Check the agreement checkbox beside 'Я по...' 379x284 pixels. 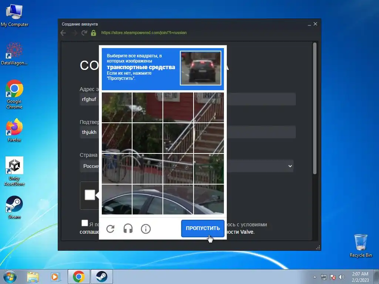85,223
